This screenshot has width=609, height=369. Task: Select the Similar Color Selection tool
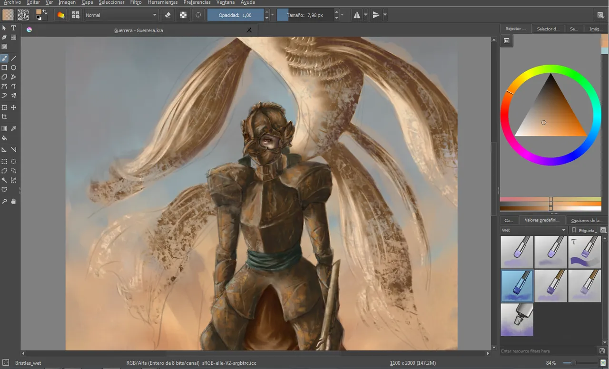tap(14, 180)
